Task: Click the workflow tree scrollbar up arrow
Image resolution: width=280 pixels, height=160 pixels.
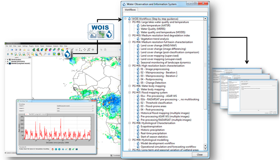Action: 206,19
